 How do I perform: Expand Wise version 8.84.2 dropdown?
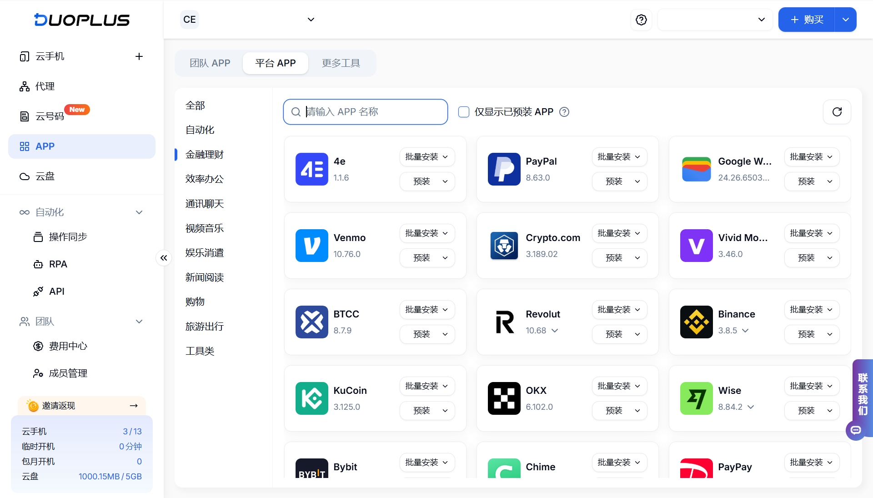tap(751, 407)
